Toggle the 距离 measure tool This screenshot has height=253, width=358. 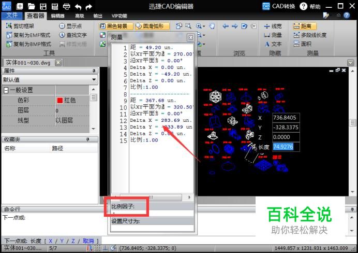[305, 26]
